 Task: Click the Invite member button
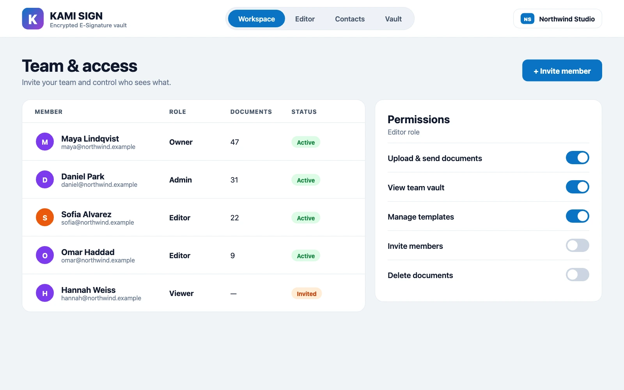tap(562, 71)
